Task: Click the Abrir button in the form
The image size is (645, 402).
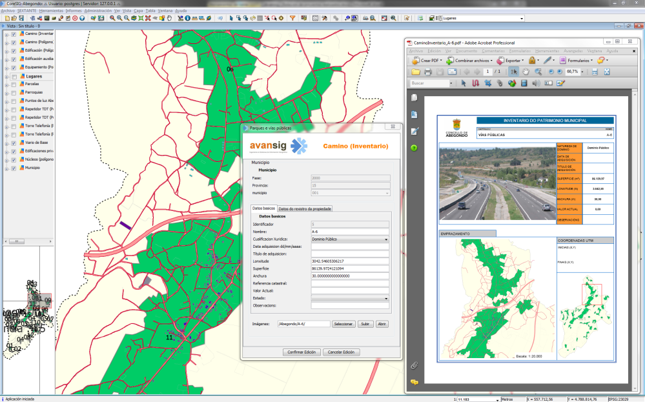Action: pos(382,325)
